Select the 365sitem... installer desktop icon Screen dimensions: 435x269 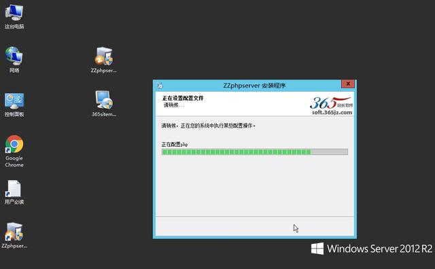point(104,103)
